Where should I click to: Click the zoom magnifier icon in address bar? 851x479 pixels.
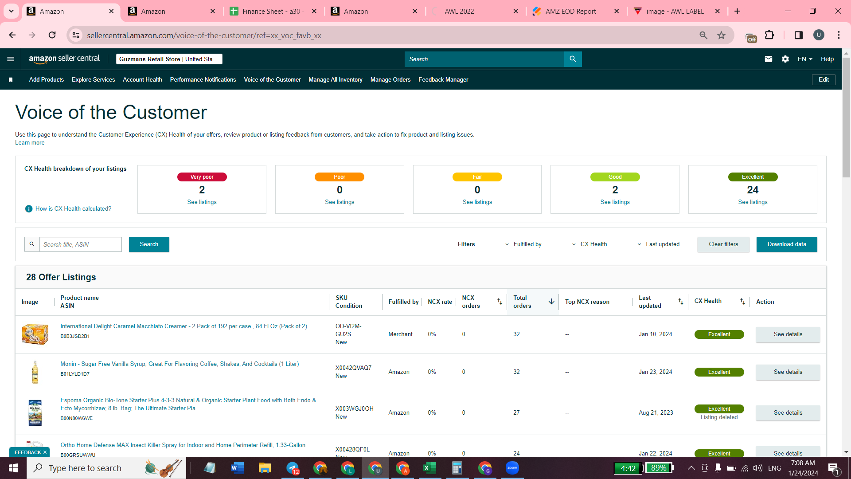pyautogui.click(x=703, y=35)
